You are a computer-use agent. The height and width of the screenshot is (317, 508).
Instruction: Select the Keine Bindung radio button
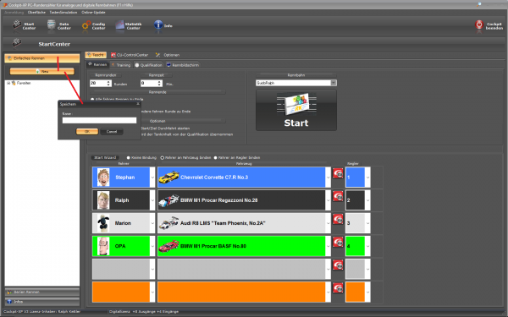129,158
